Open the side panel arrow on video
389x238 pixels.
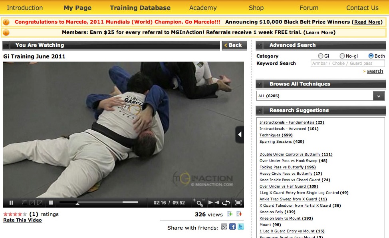click(x=239, y=134)
